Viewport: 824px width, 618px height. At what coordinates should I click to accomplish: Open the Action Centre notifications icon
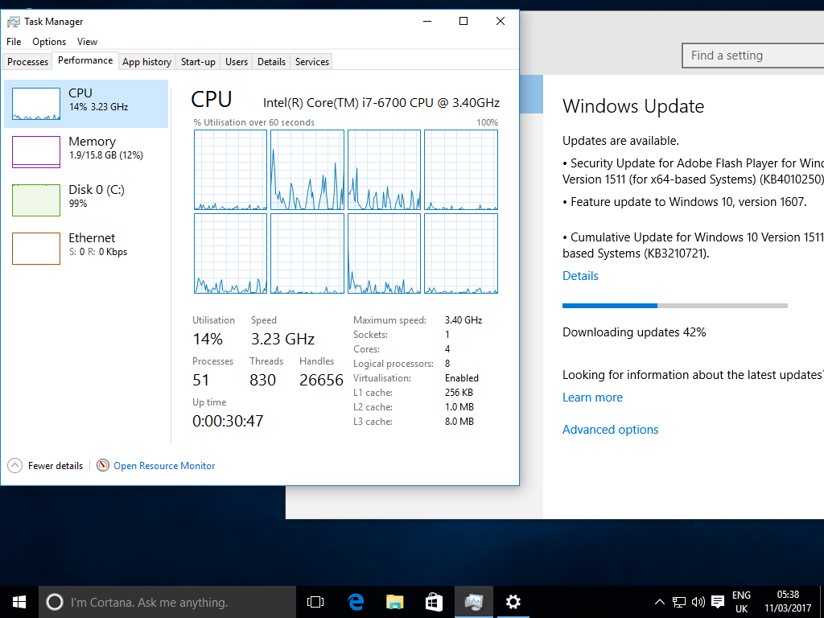717,602
